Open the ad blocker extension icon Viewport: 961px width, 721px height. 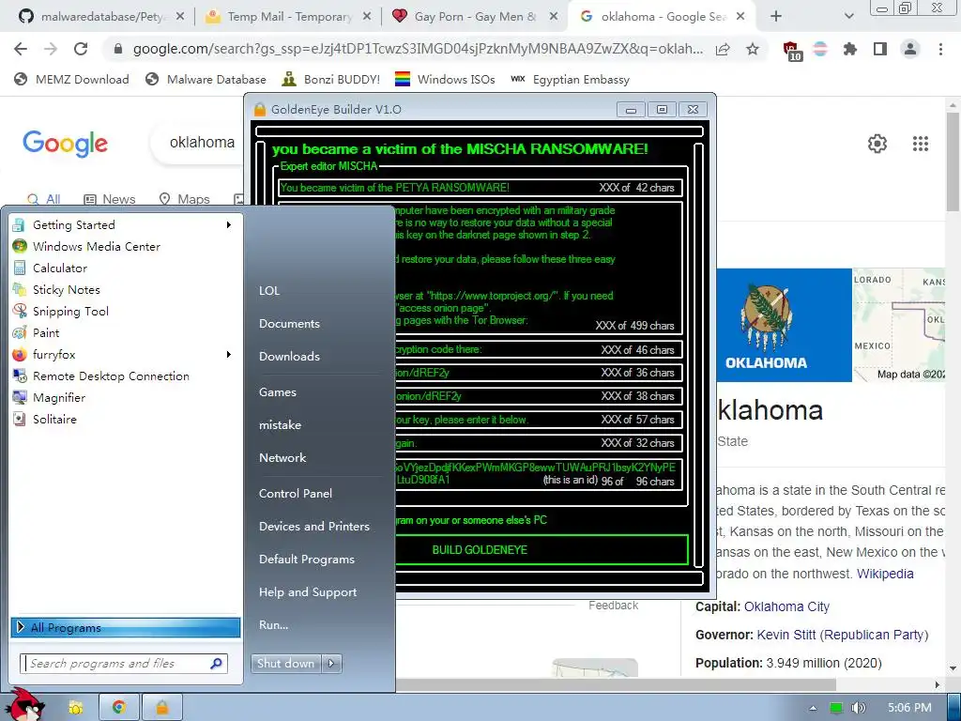791,51
